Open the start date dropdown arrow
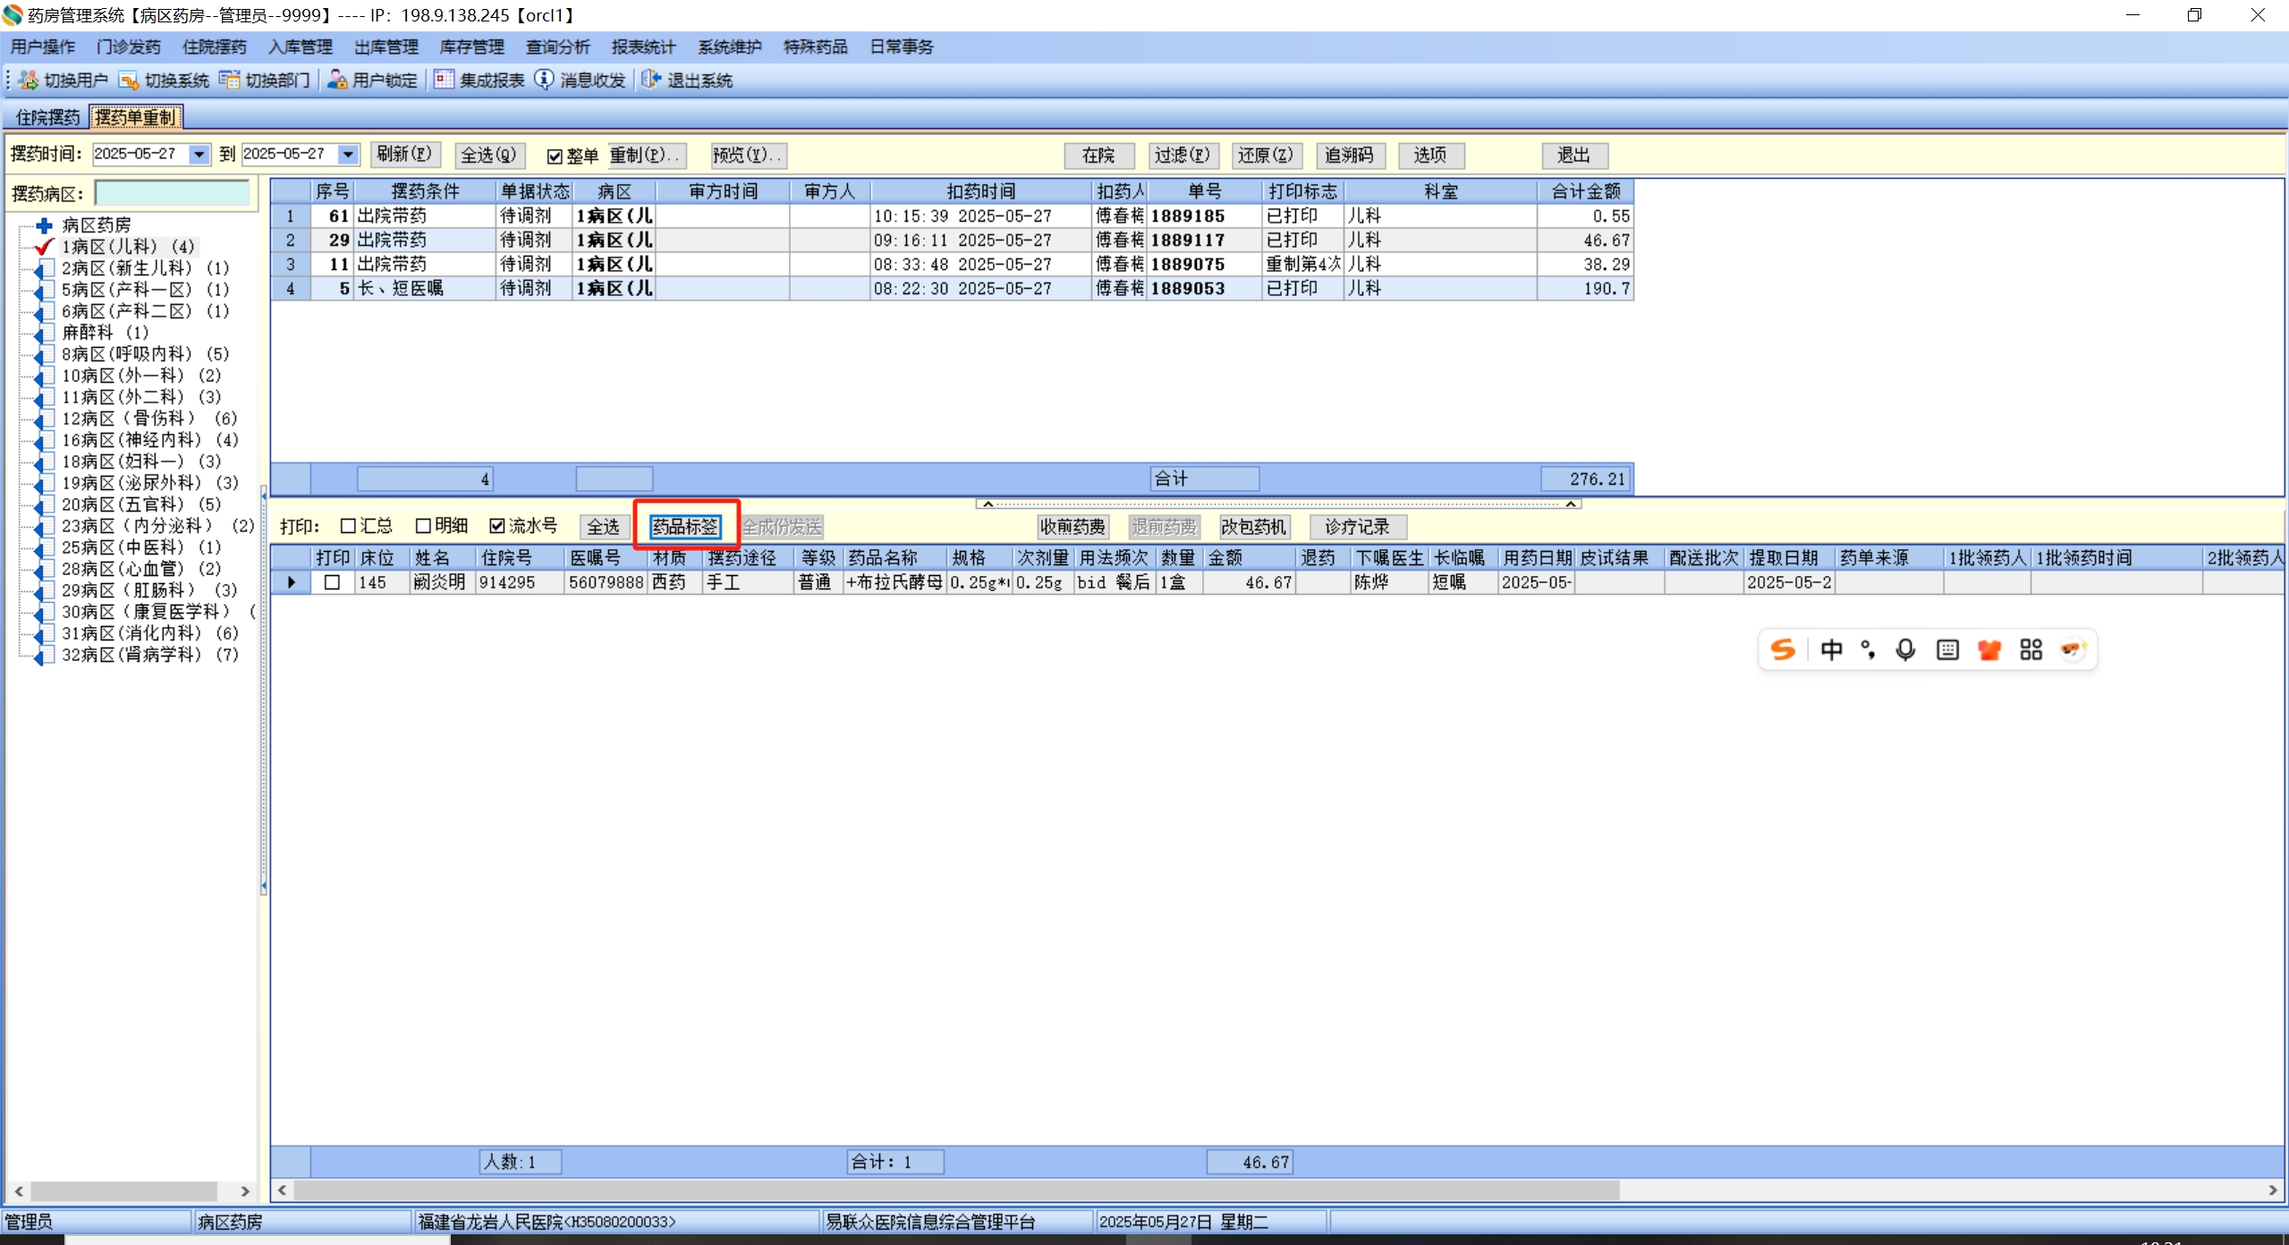This screenshot has width=2289, height=1245. click(199, 155)
